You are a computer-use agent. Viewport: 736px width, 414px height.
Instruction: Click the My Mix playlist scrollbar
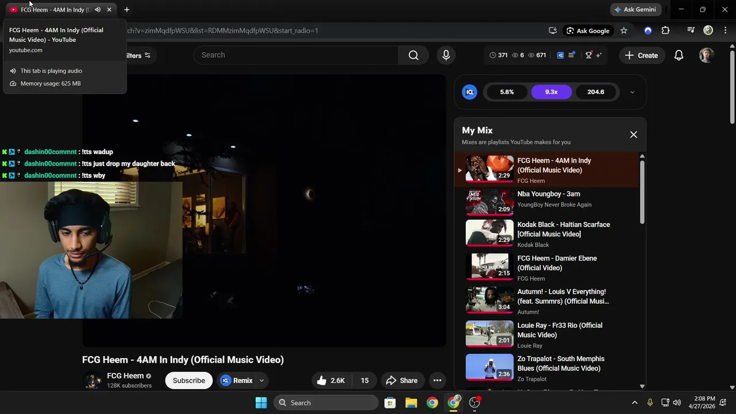point(642,193)
